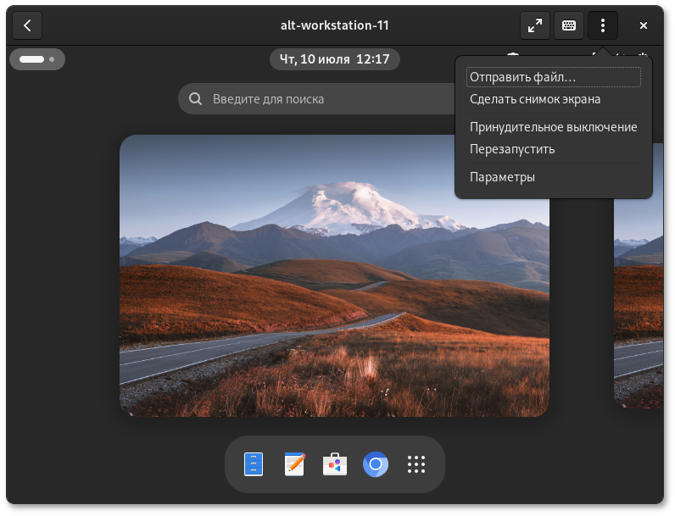Screen dimensions: 675x516
Task: Open the keyboard shortcuts button
Action: tap(569, 25)
